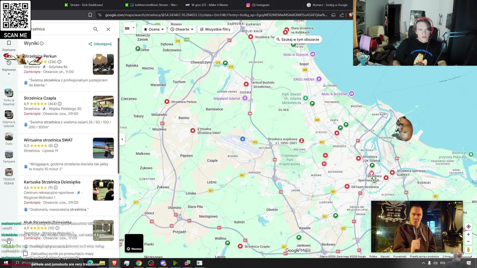Screen dimensions: 477x268
Task: Click the Tactical Bushido map pin
Action: tap(246, 84)
